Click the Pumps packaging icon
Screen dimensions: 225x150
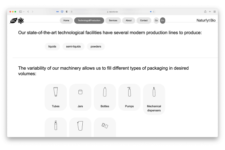tap(129, 92)
